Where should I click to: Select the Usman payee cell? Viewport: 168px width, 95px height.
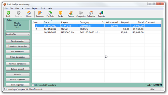tap(69, 29)
